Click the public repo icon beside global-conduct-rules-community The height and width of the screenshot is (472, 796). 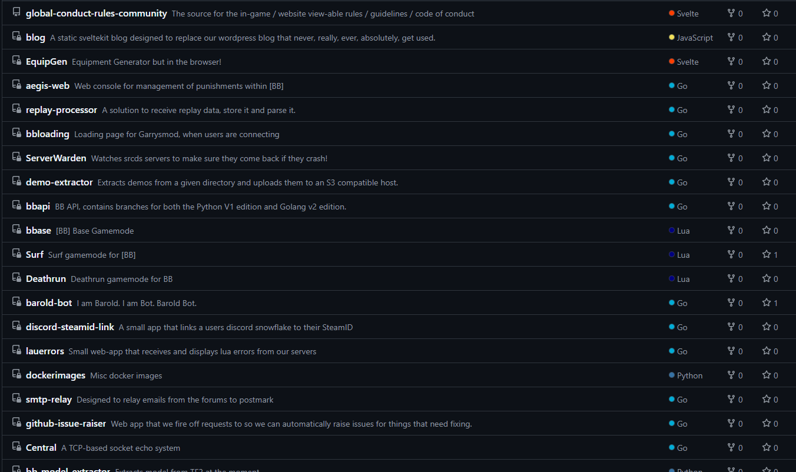[16, 13]
